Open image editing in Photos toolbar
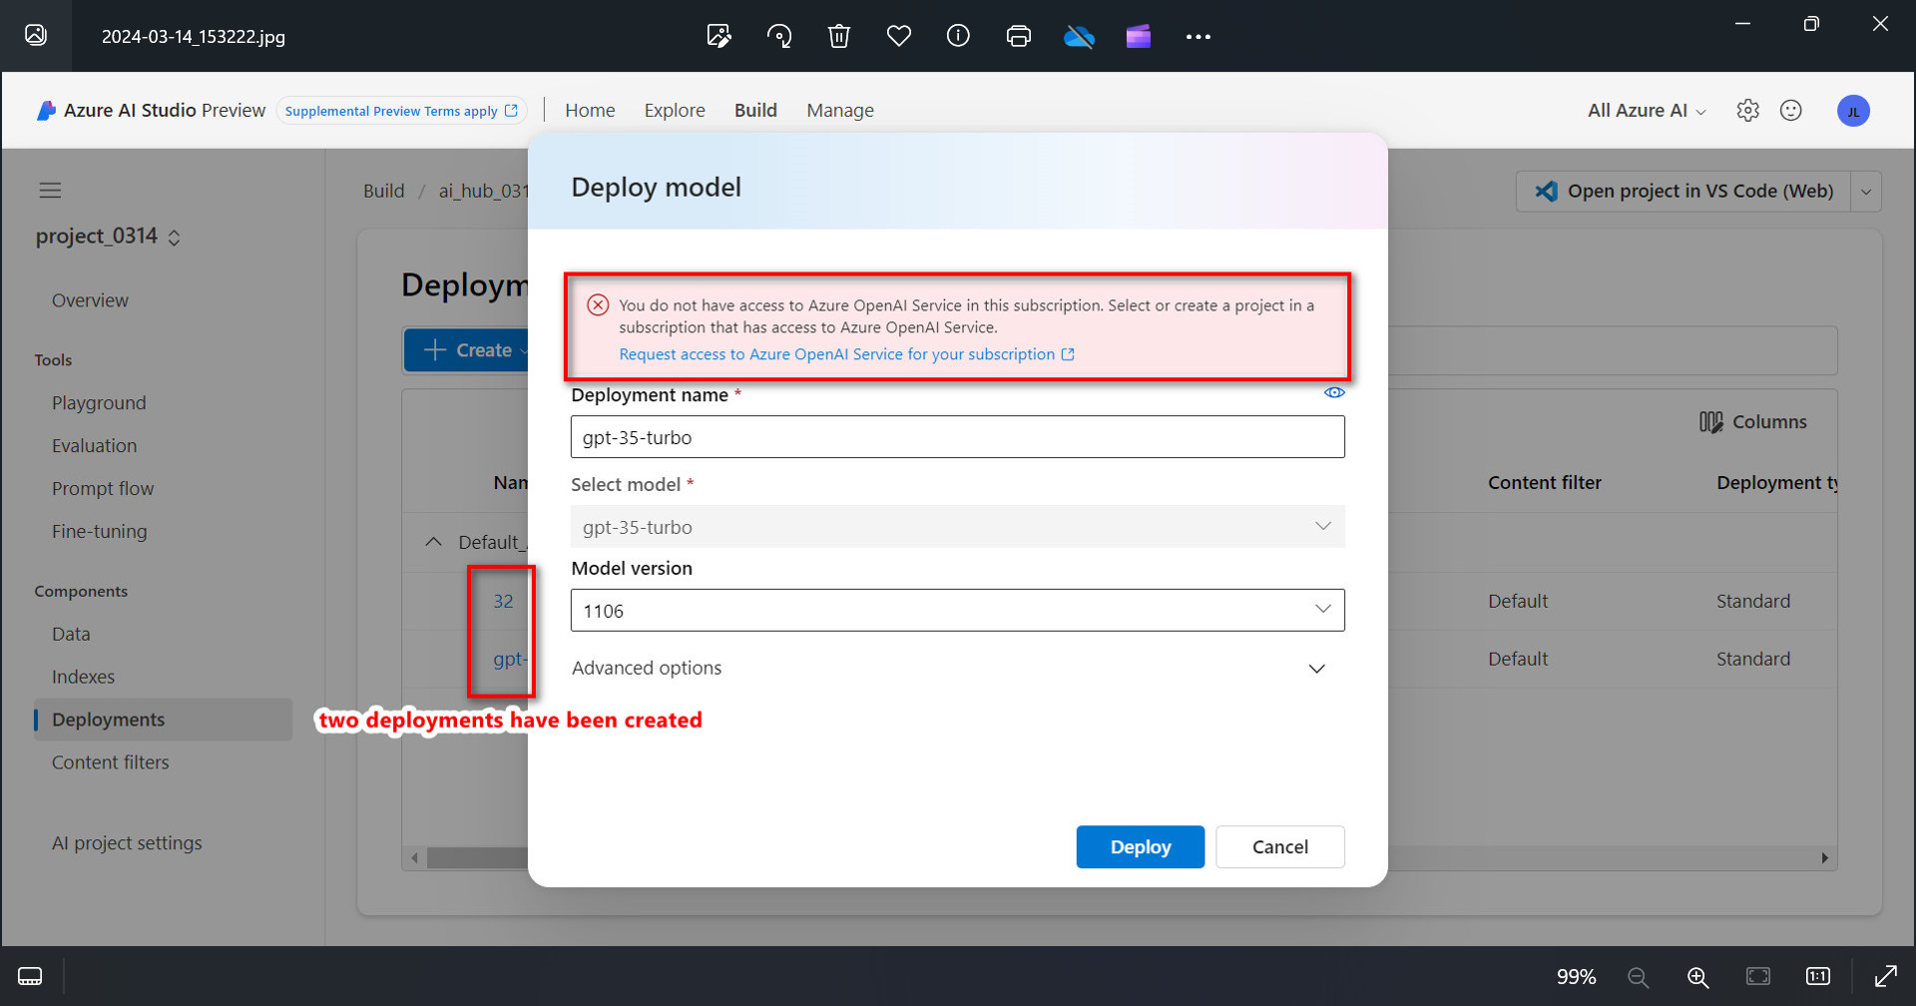The height and width of the screenshot is (1006, 1916). (x=718, y=36)
